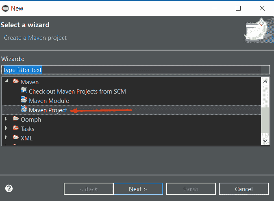The width and height of the screenshot is (274, 201).
Task: Click the Maven Project wizard icon
Action: click(x=24, y=109)
